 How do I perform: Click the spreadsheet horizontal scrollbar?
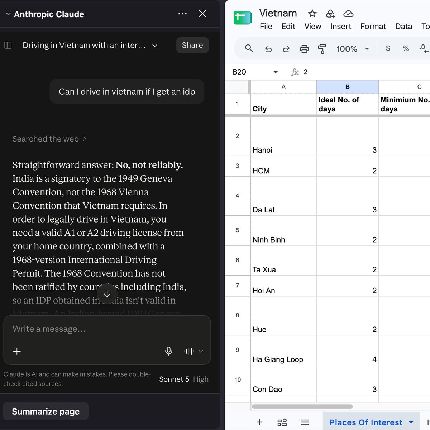pos(302,406)
